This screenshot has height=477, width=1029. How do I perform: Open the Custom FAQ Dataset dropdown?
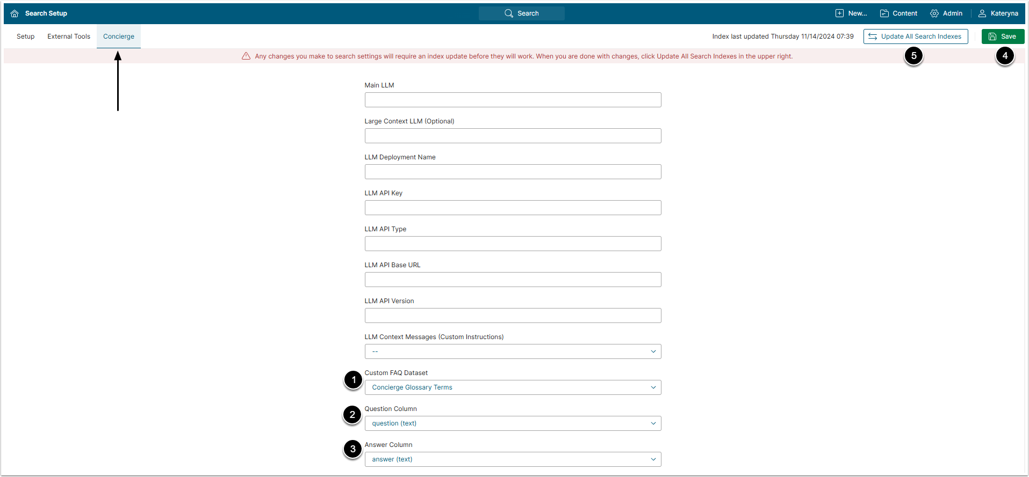pos(513,387)
